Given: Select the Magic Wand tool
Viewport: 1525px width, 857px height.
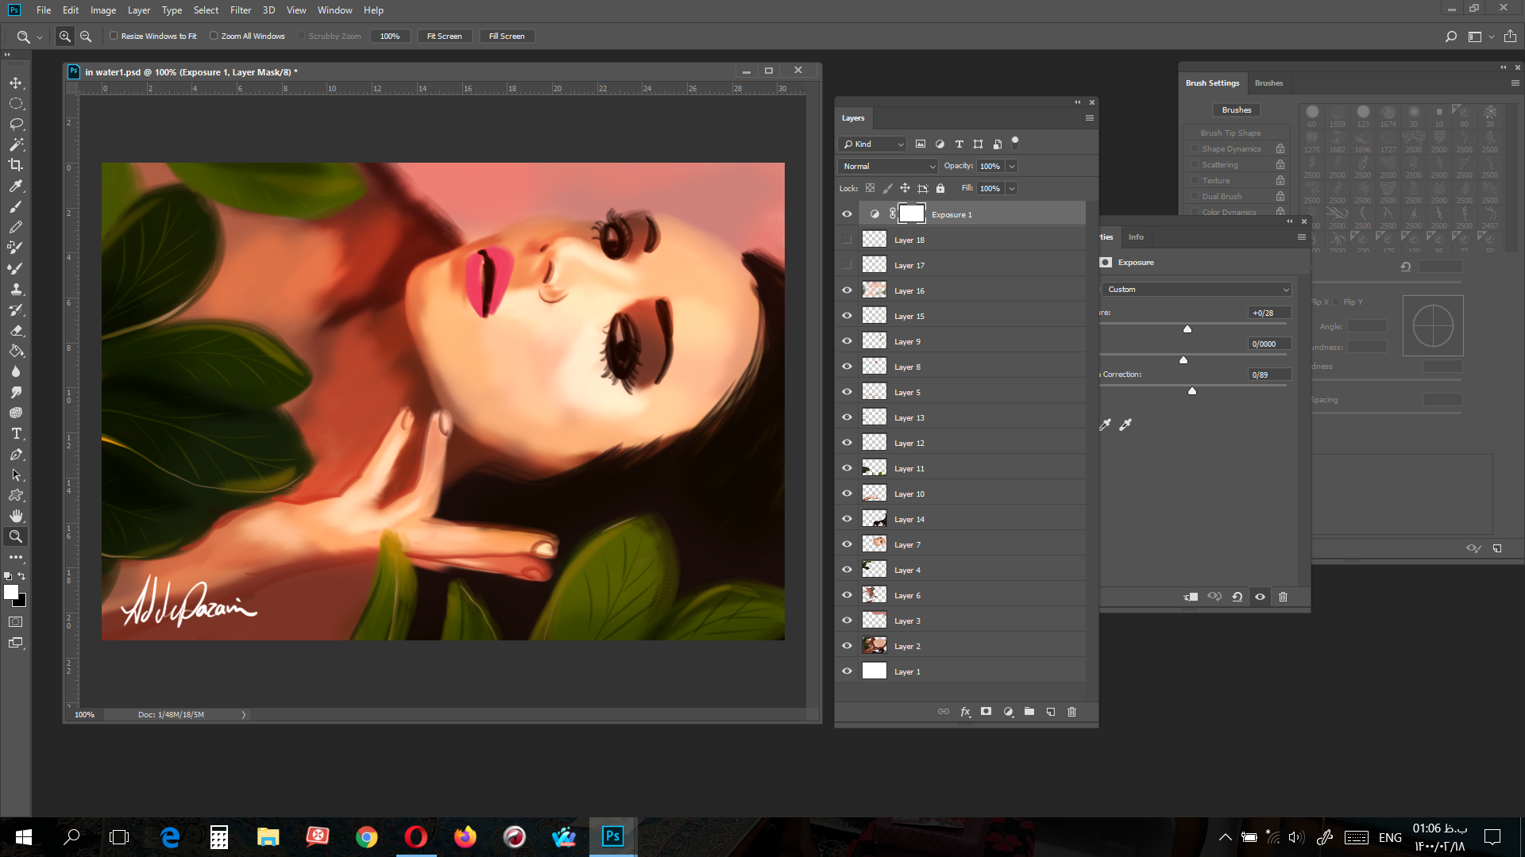Looking at the screenshot, I should pos(16,145).
